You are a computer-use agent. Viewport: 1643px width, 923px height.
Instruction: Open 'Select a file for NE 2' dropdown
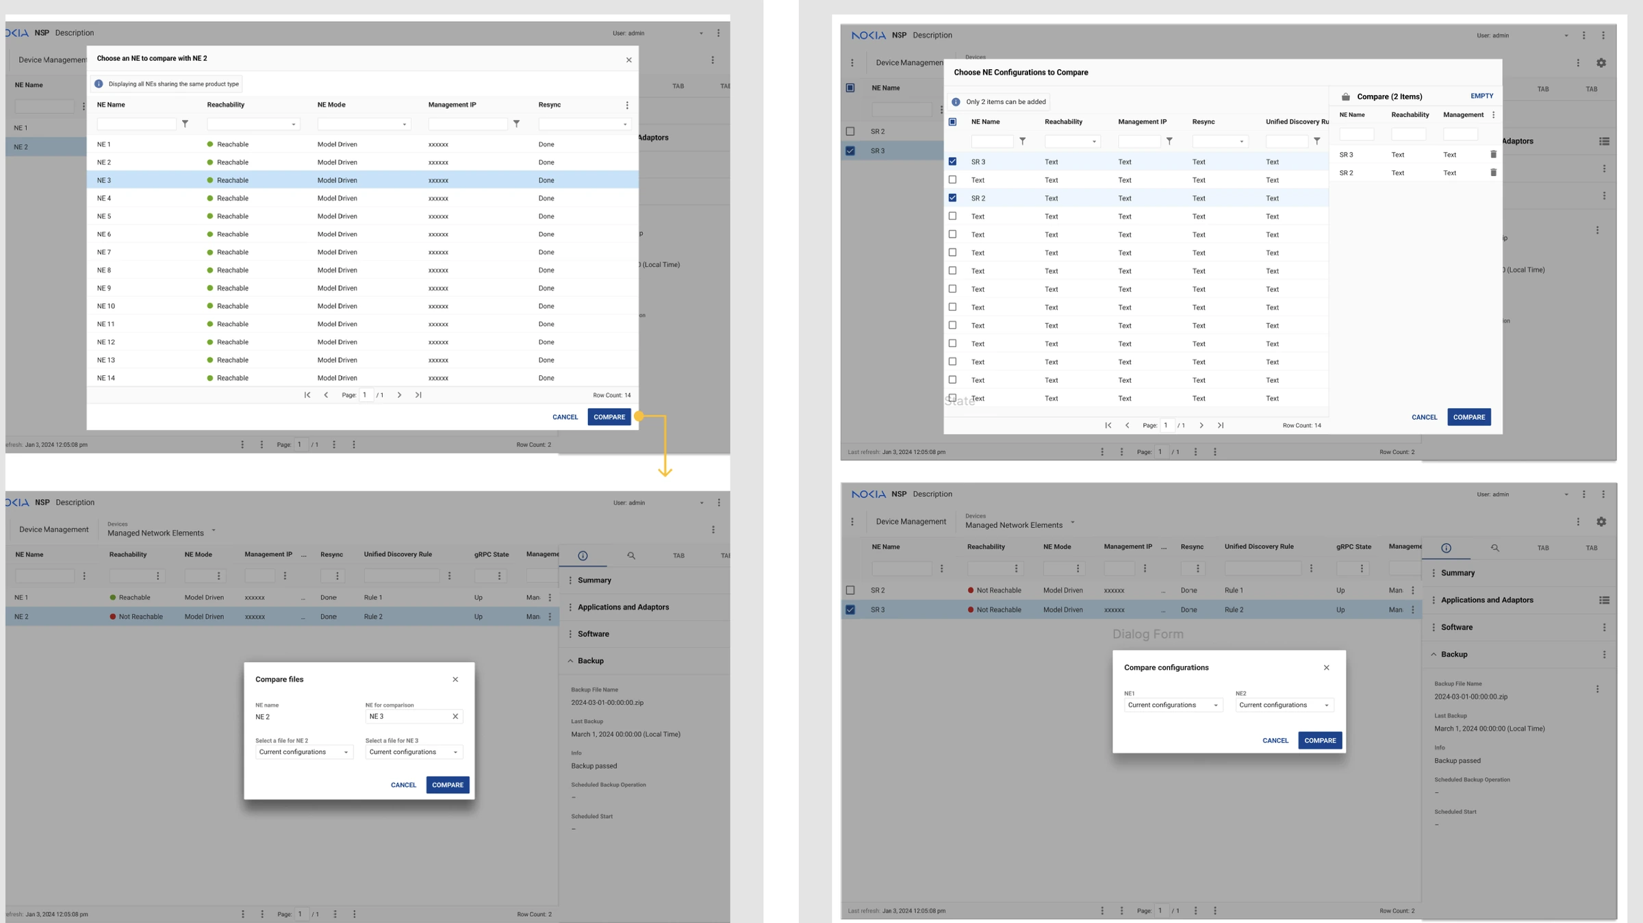tap(304, 752)
